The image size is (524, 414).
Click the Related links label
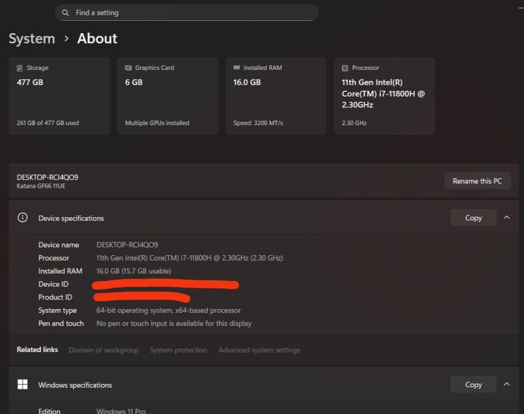coord(37,350)
